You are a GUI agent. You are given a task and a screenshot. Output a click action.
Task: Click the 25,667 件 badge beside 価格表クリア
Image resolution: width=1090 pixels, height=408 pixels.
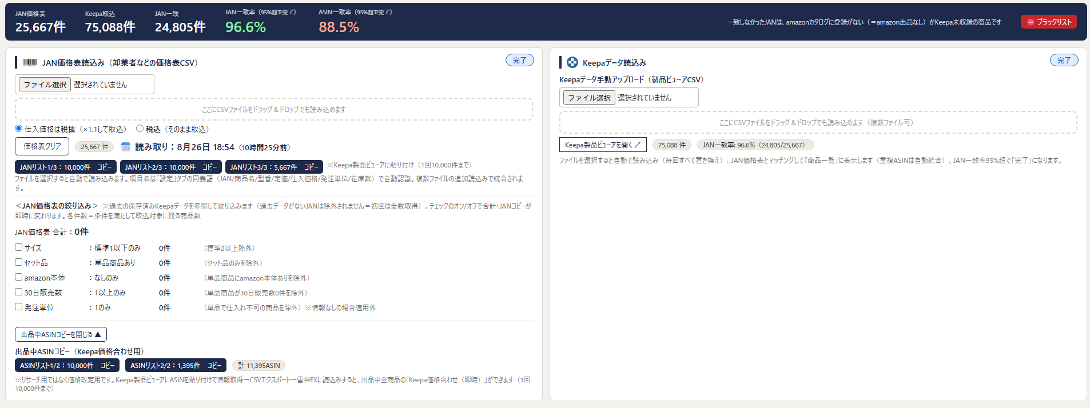click(x=94, y=147)
